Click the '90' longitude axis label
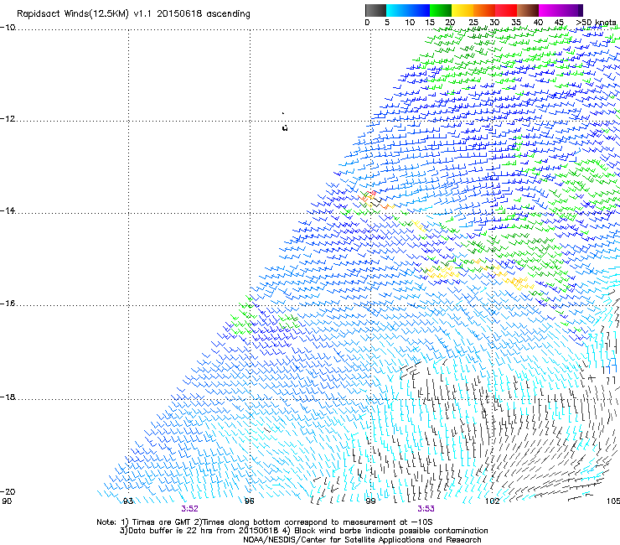 (x=7, y=501)
